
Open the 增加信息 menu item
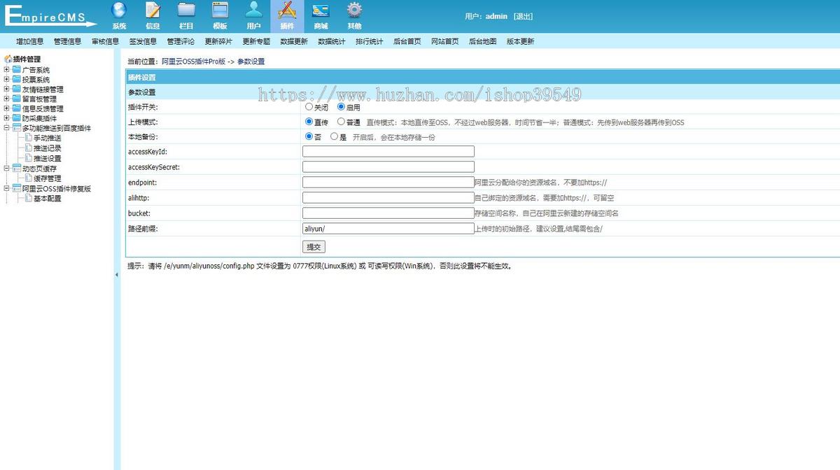29,41
